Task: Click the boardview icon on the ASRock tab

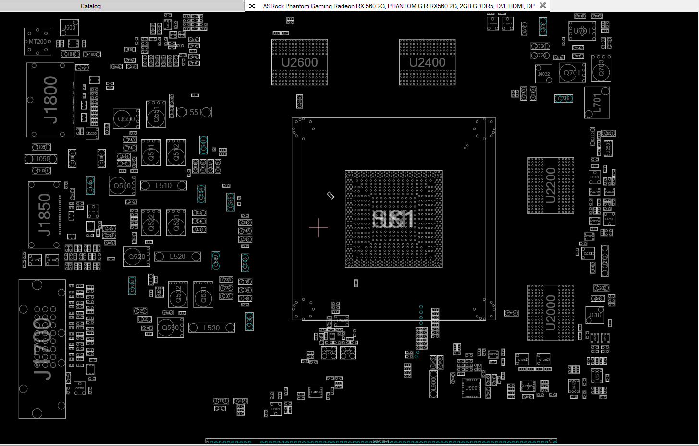Action: coord(252,6)
